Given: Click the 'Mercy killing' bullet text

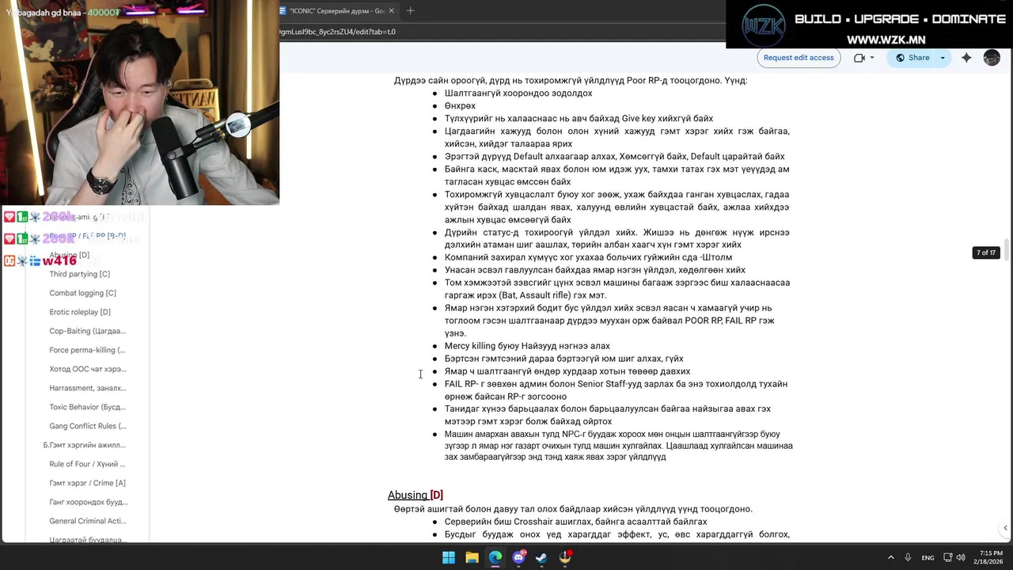Looking at the screenshot, I should click(x=527, y=346).
